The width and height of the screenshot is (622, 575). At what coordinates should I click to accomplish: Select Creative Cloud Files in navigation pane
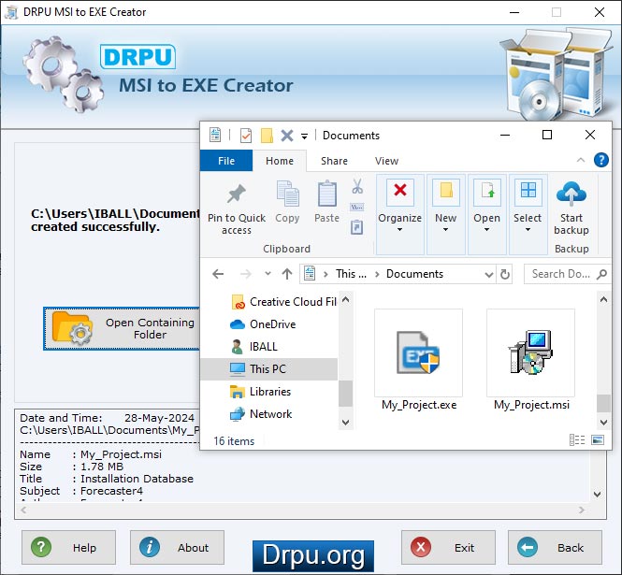click(283, 302)
